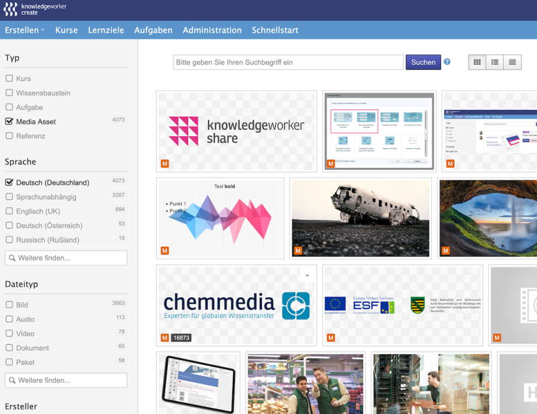Enable the Kurs type filter

tap(10, 78)
